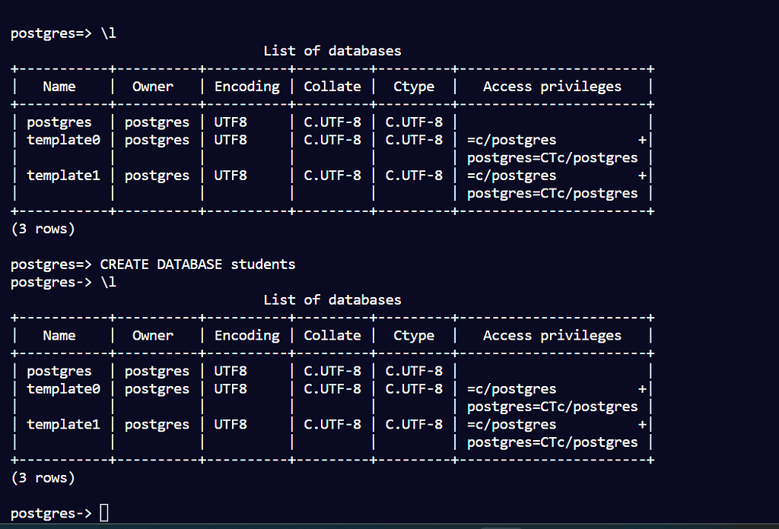
Task: Click the Ctype column header in second table
Action: coord(414,335)
